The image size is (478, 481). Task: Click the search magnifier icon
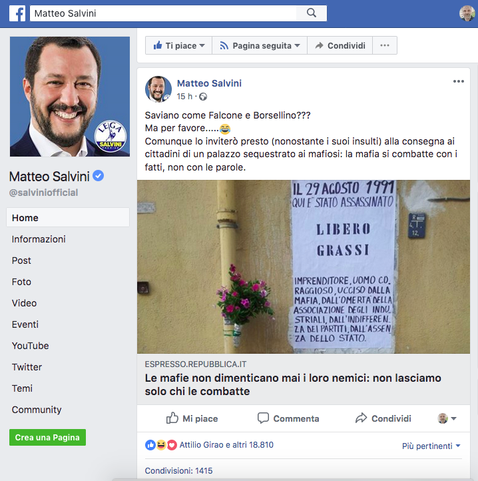[x=311, y=13]
